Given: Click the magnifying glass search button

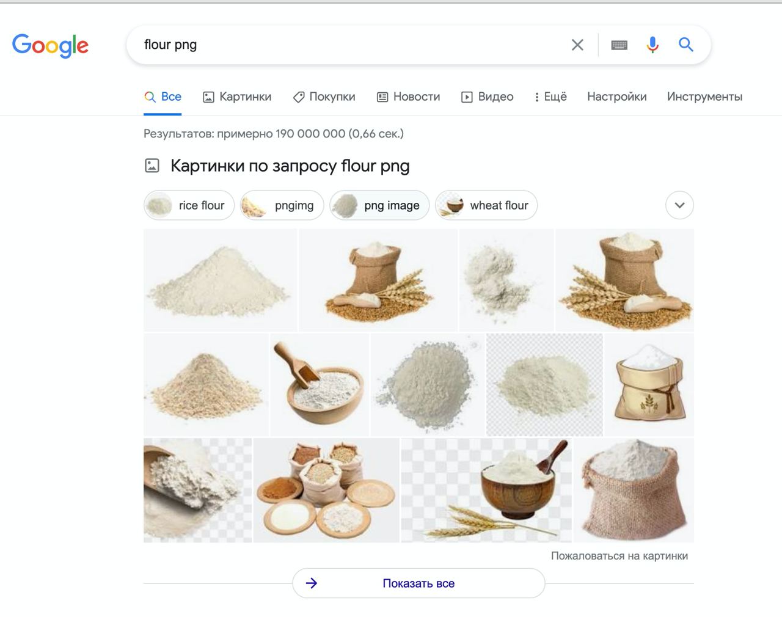Looking at the screenshot, I should [x=686, y=45].
